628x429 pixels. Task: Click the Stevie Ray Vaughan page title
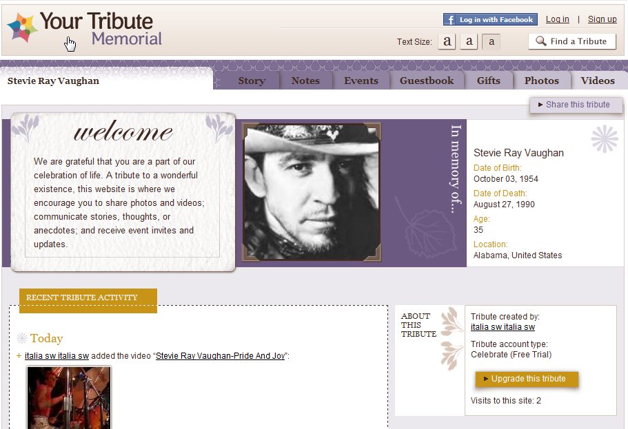53,81
